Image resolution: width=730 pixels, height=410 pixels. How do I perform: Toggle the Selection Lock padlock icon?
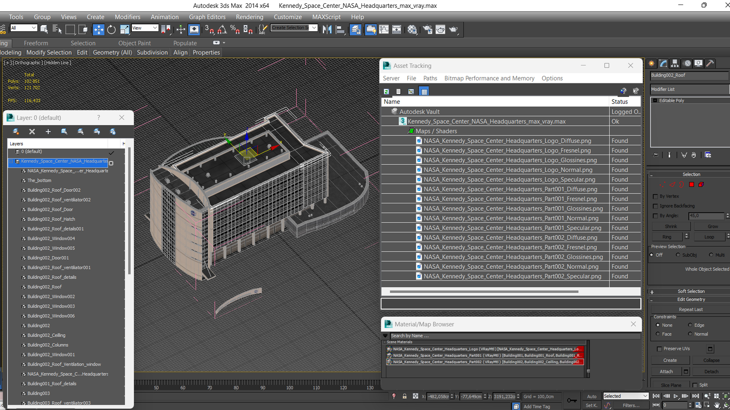pyautogui.click(x=405, y=396)
